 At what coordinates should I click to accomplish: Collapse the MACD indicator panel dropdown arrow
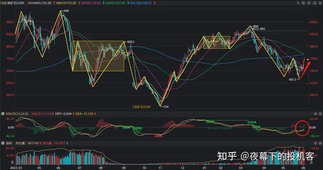click(3, 114)
